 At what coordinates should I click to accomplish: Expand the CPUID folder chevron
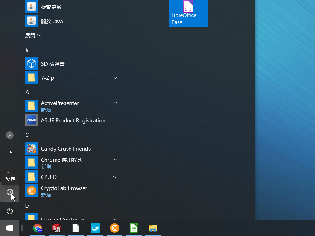(x=115, y=177)
